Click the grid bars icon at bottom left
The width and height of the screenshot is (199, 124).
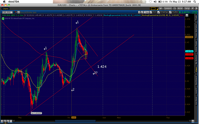(x=2, y=121)
